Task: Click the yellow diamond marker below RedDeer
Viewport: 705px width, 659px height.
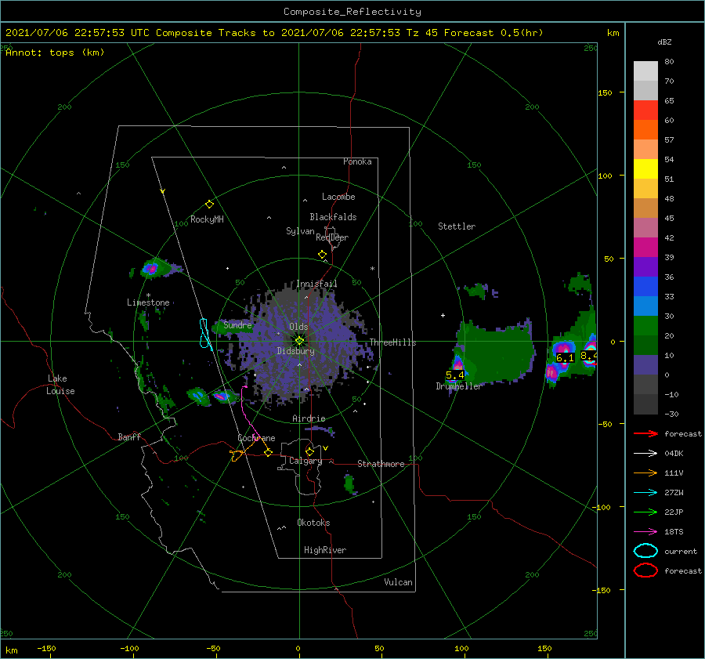Action: (x=323, y=255)
